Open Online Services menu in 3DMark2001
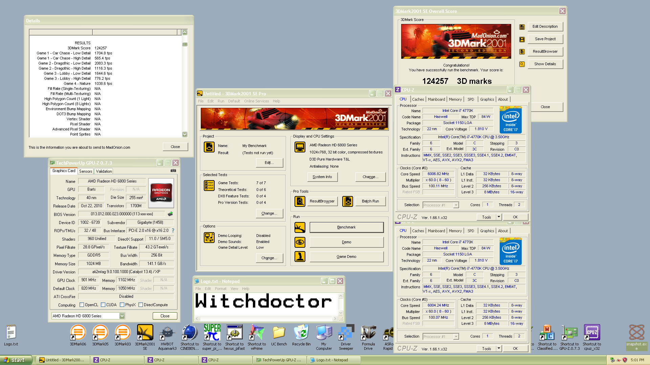Viewport: 650px width, 365px height. 256,101
